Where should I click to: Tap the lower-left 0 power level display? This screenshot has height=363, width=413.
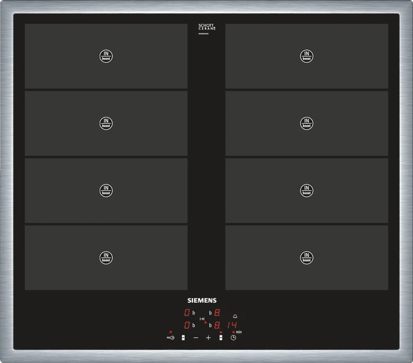pyautogui.click(x=187, y=325)
